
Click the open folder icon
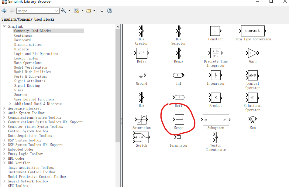[88, 11]
